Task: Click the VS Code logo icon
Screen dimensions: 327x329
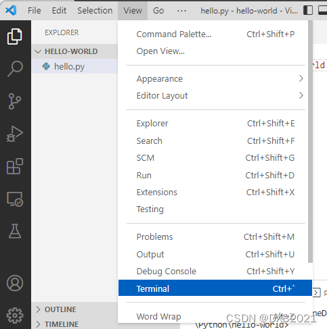Action: click(x=11, y=10)
